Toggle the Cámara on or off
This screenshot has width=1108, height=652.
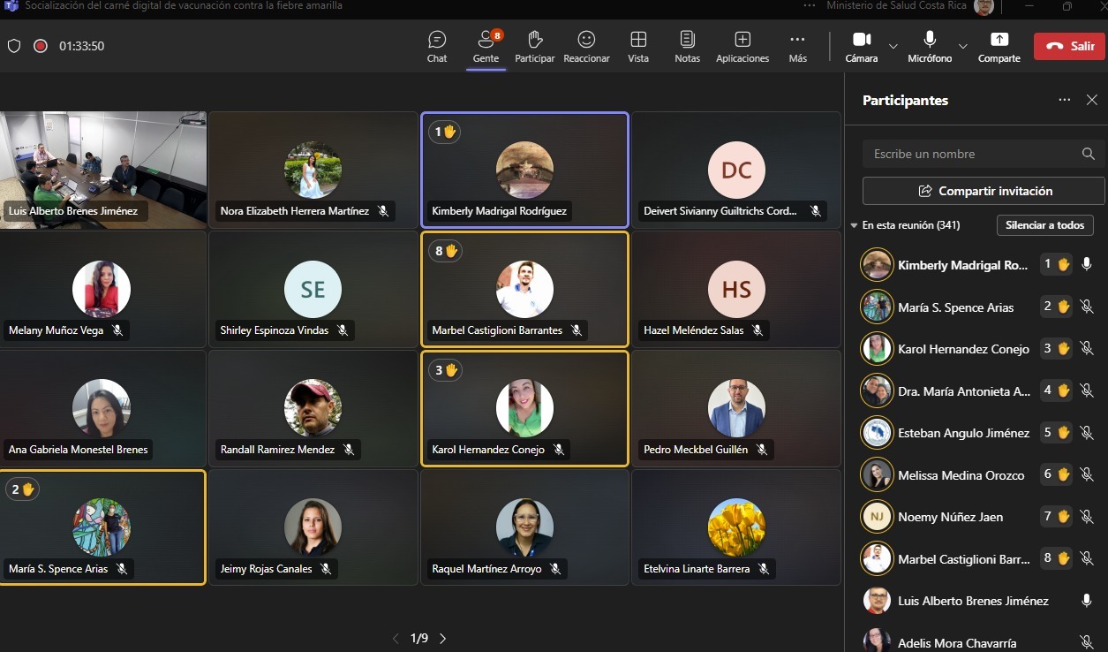pos(862,47)
